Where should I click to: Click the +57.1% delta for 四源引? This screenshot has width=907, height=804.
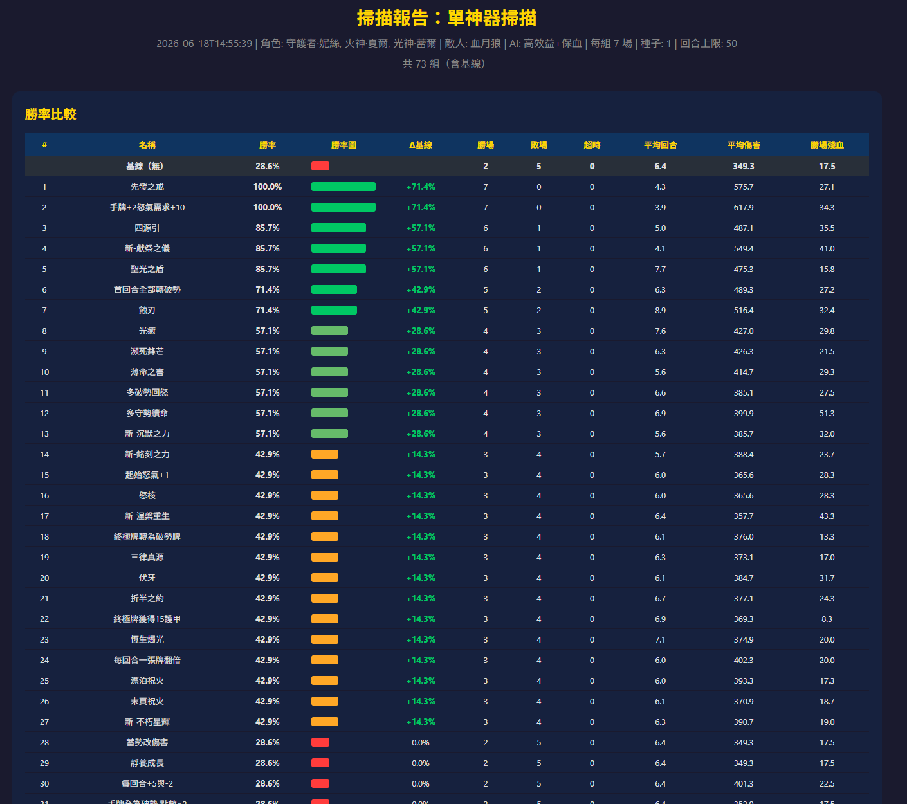(421, 228)
